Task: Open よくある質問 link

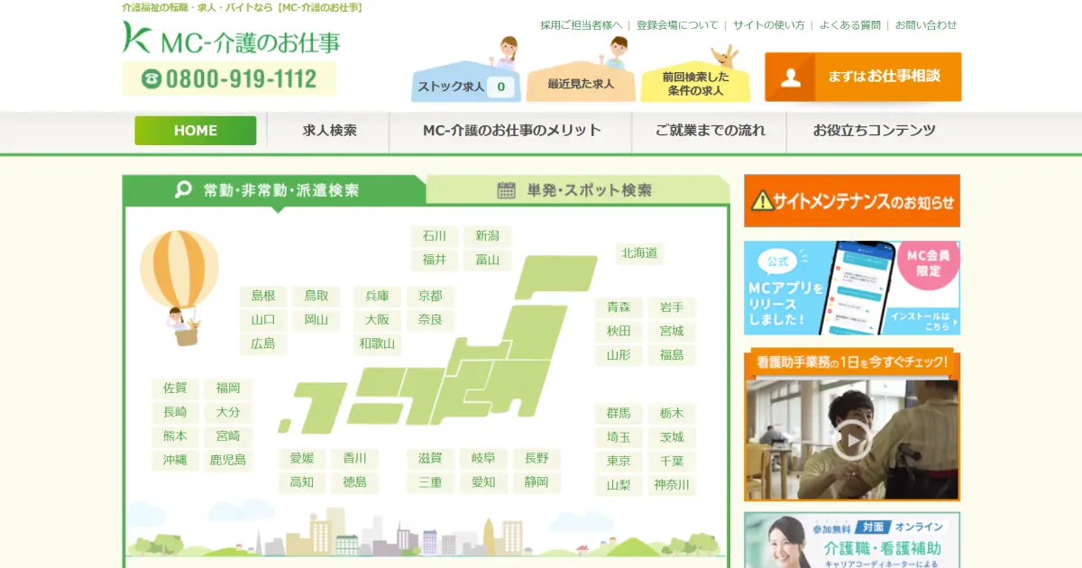Action: 849,25
